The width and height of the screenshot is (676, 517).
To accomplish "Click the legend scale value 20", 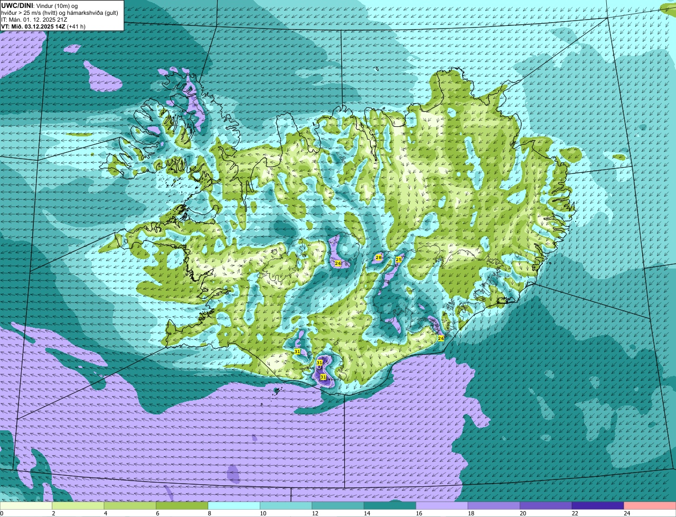I will point(523,513).
